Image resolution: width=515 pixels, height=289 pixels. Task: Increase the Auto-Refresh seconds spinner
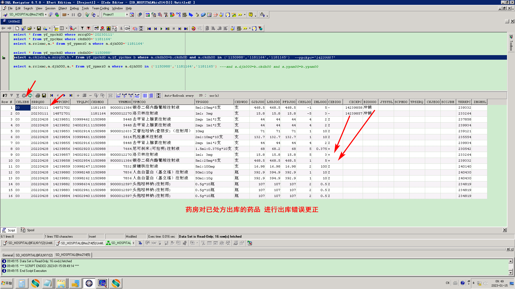(206, 94)
